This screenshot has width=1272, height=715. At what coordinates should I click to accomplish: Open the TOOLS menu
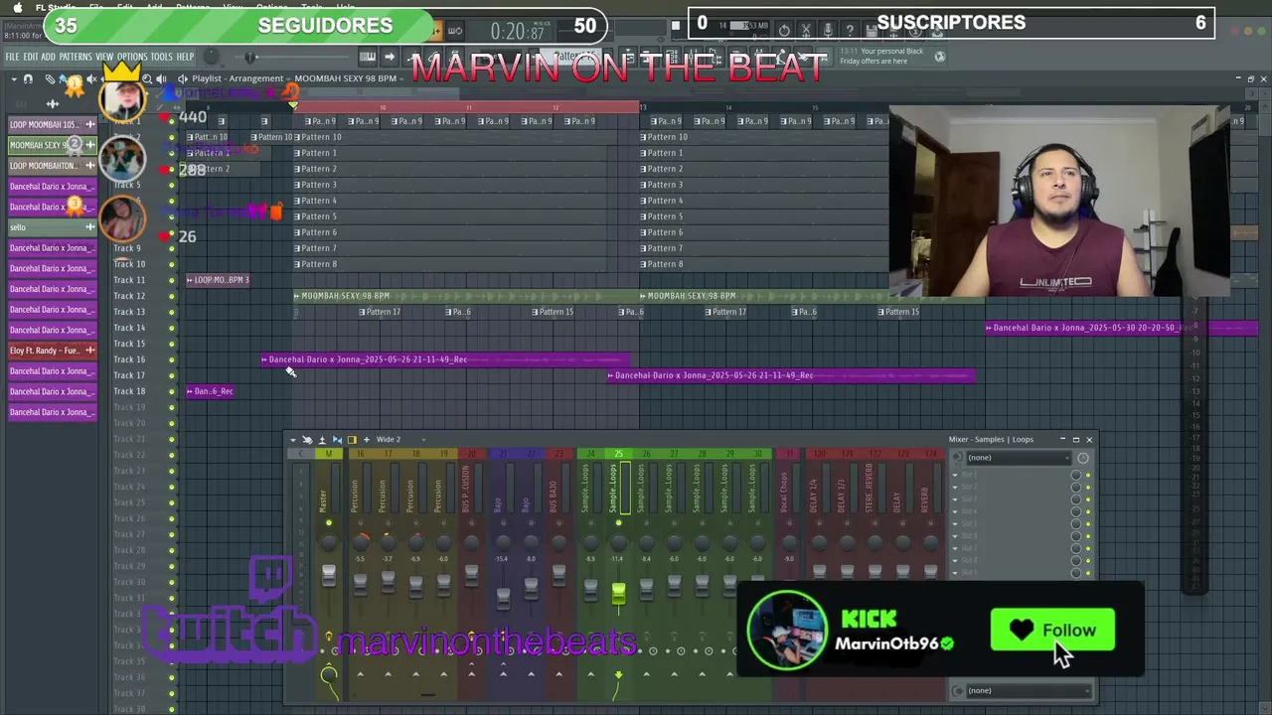coord(161,57)
